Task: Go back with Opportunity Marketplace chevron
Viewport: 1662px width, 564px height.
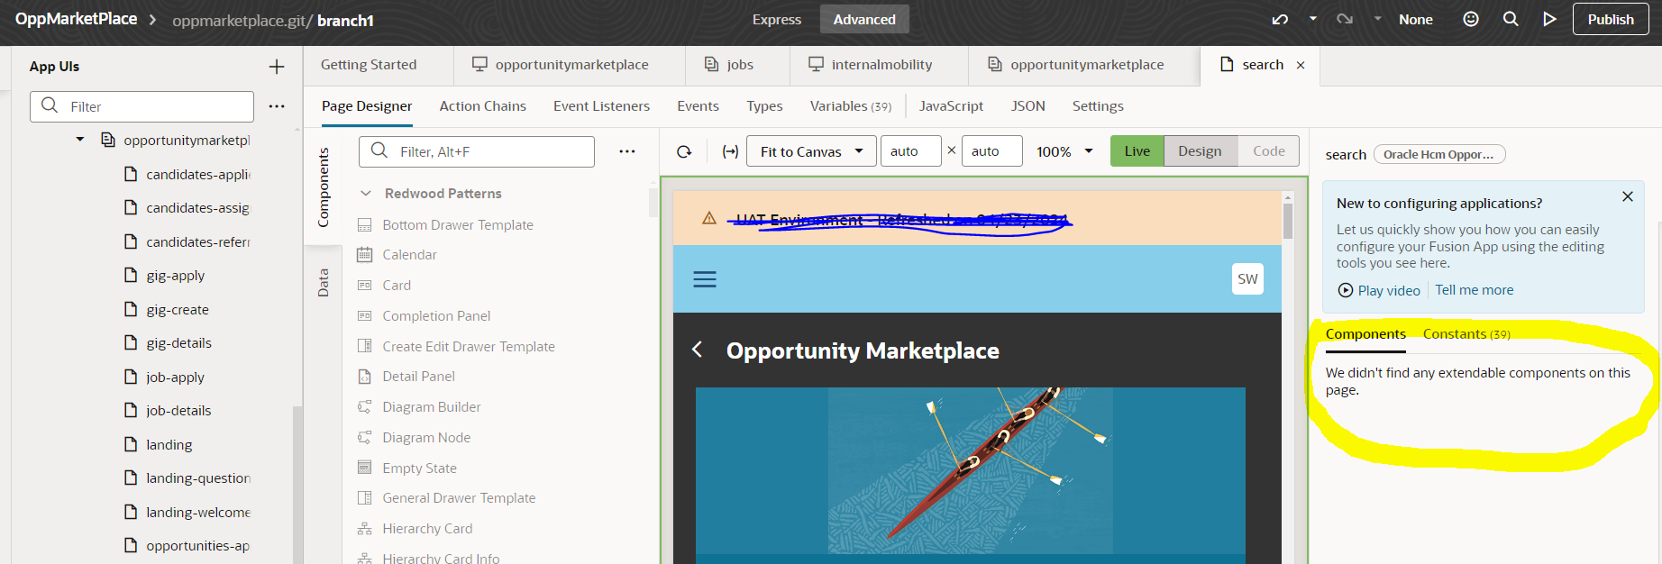Action: click(x=697, y=350)
